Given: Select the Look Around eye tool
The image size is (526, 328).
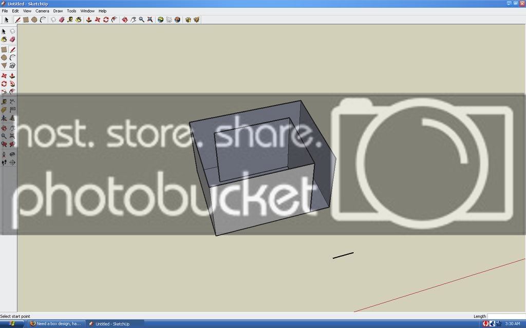Looking at the screenshot, I should (12, 155).
